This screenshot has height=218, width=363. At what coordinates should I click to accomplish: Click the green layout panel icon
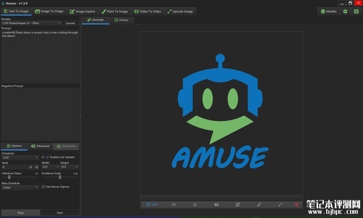pos(356,11)
